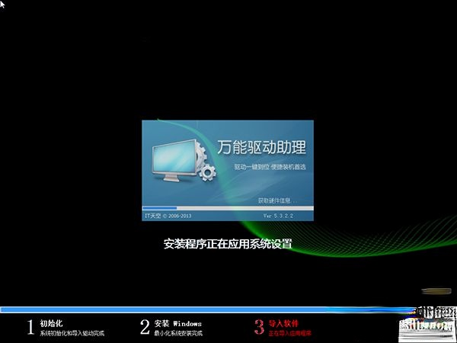The width and height of the screenshot is (457, 343).
Task: Click the red number 3 step marker
Action: pos(259,327)
